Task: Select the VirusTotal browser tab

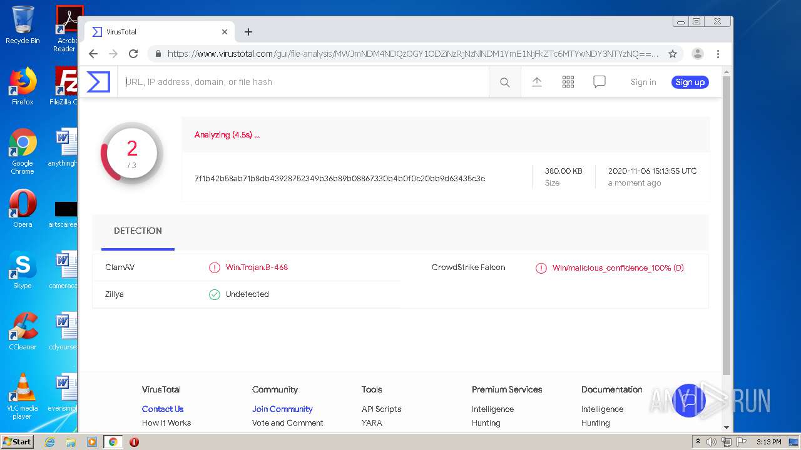Action: pos(160,32)
